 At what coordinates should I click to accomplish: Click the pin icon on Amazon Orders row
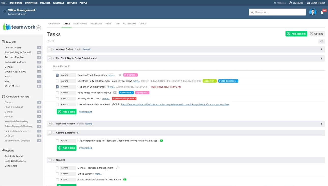pyautogui.click(x=321, y=49)
